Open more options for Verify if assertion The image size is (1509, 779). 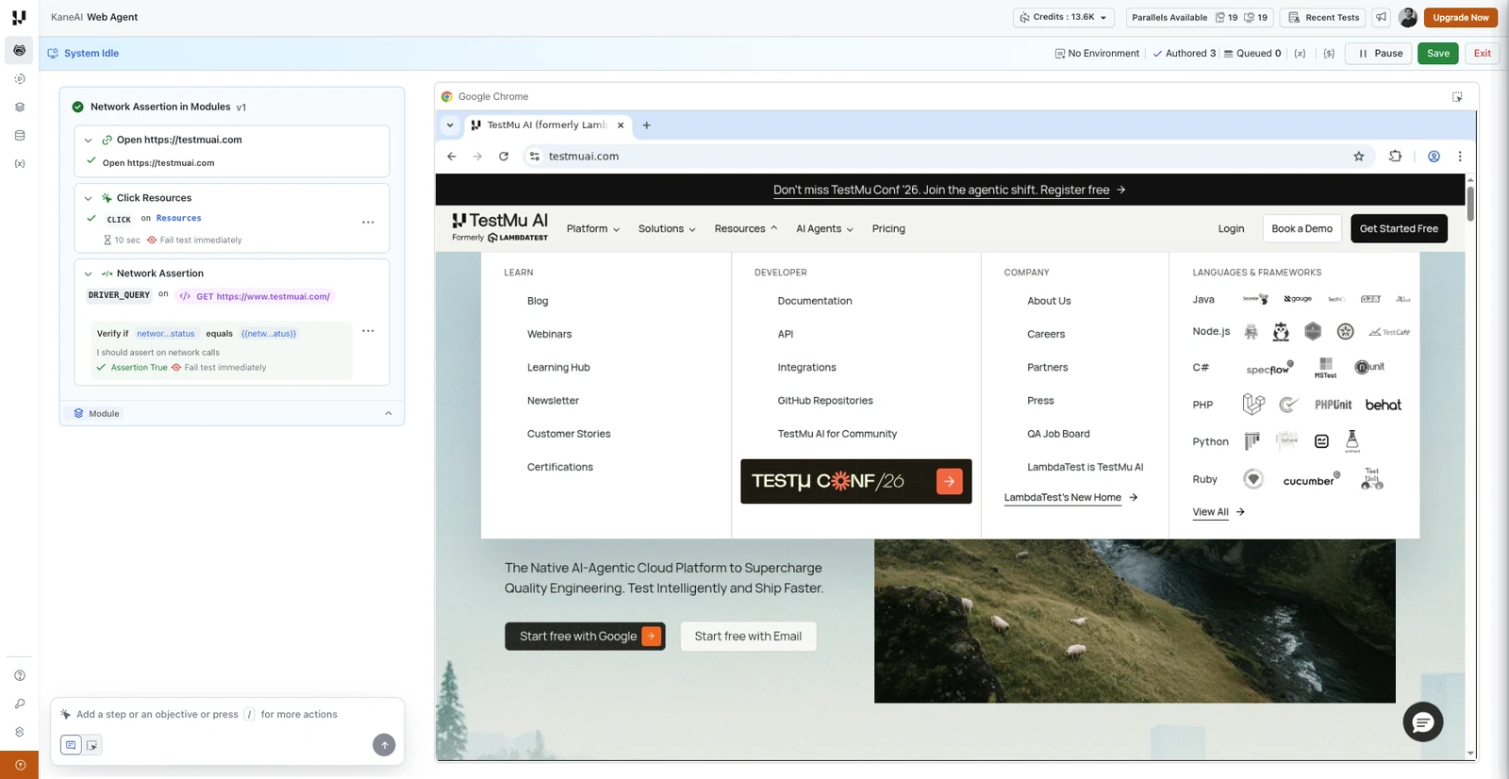pos(368,331)
